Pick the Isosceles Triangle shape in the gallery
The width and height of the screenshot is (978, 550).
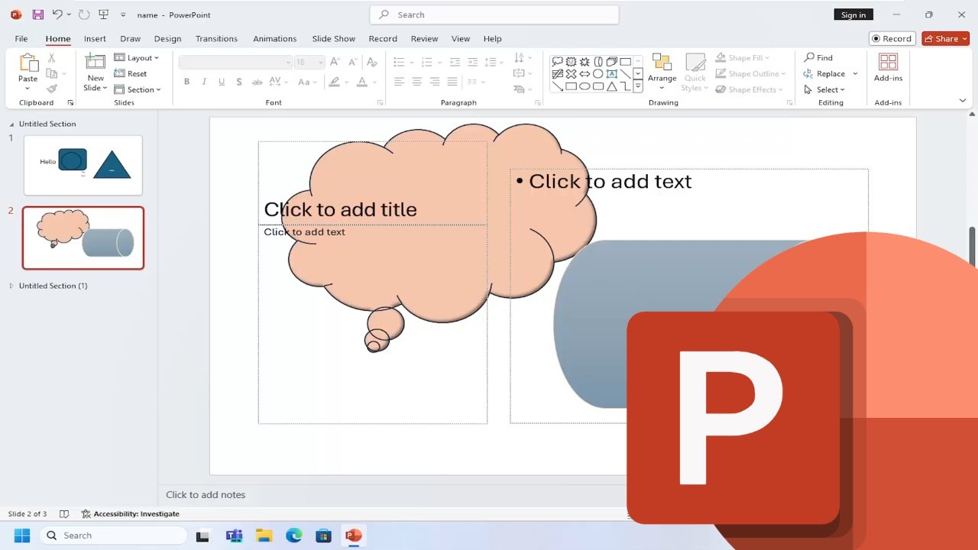611,86
